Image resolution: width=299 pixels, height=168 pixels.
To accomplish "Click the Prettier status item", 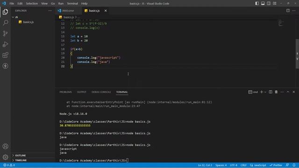I will point(276,165).
